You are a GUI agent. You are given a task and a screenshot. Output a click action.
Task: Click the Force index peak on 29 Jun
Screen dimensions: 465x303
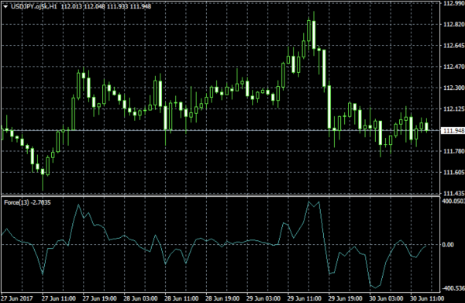click(308, 202)
